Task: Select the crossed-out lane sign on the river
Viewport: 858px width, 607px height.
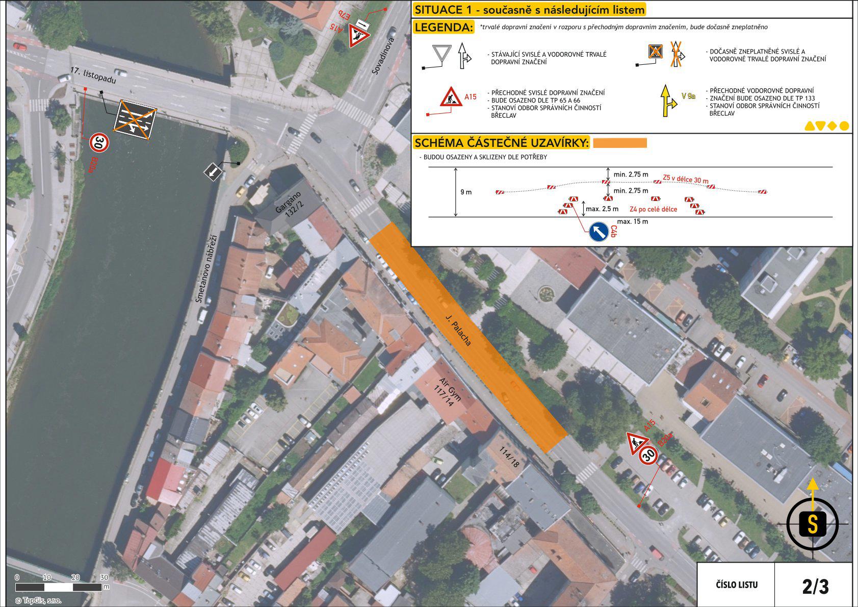Action: point(135,120)
